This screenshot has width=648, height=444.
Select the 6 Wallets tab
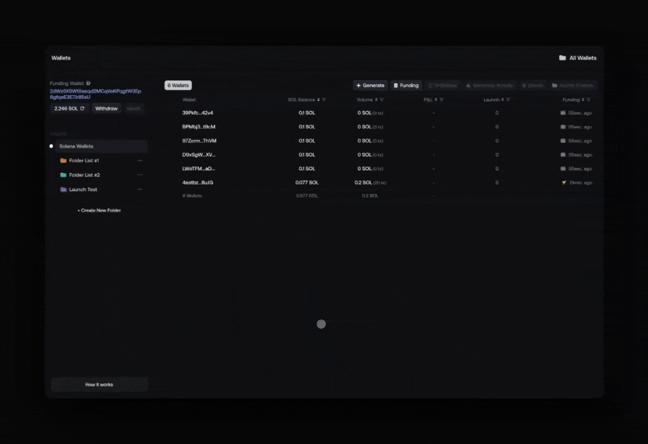pyautogui.click(x=178, y=86)
